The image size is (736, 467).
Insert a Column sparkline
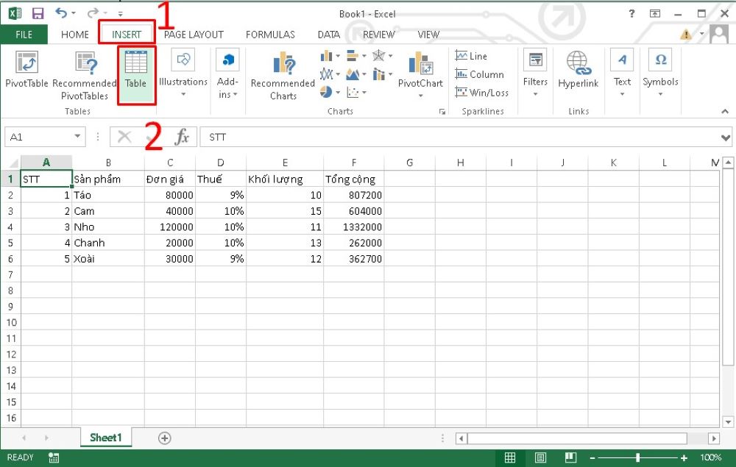click(479, 74)
